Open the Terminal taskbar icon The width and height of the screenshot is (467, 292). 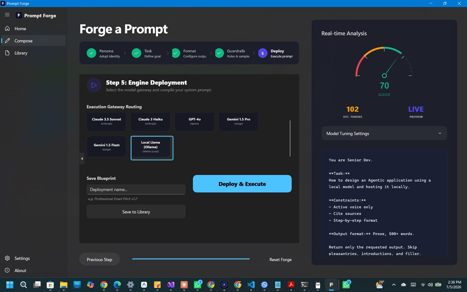[305, 285]
